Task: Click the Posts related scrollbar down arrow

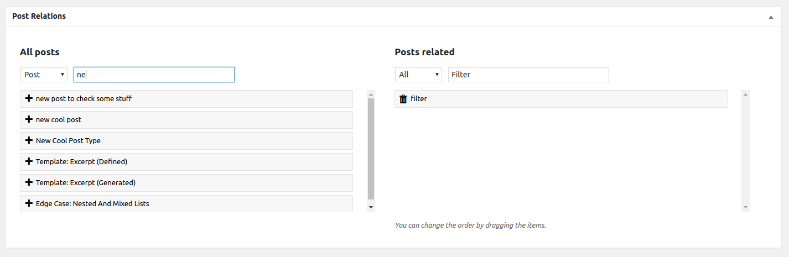Action: (x=746, y=207)
